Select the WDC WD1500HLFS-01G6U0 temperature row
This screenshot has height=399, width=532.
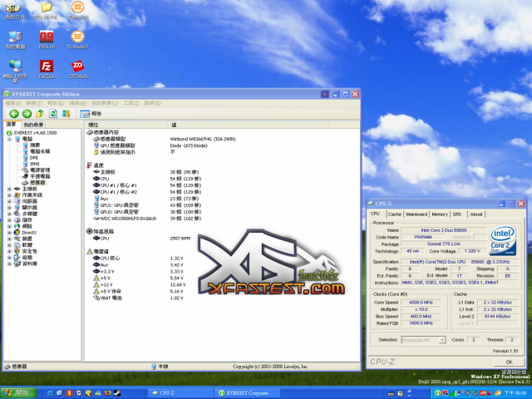[147, 219]
